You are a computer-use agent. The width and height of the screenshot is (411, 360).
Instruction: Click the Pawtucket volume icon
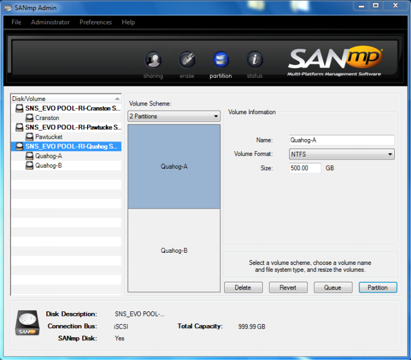click(30, 137)
